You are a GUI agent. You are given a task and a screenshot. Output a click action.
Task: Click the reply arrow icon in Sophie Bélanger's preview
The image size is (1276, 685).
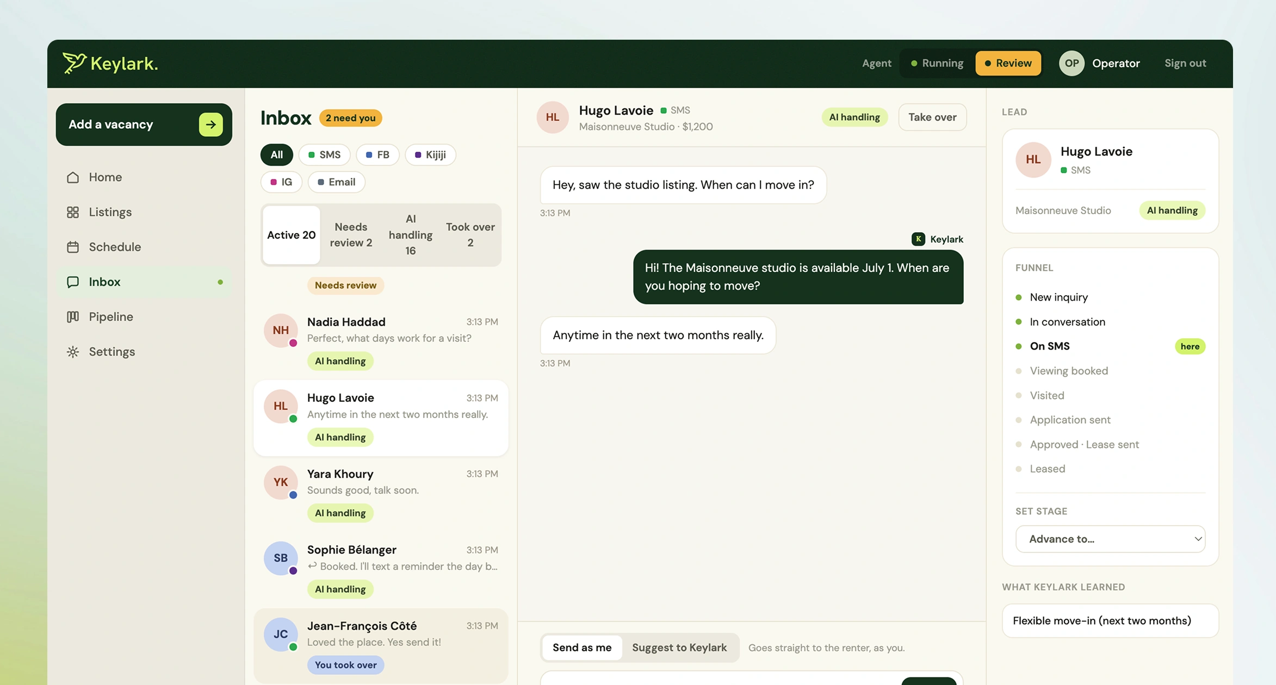[312, 566]
